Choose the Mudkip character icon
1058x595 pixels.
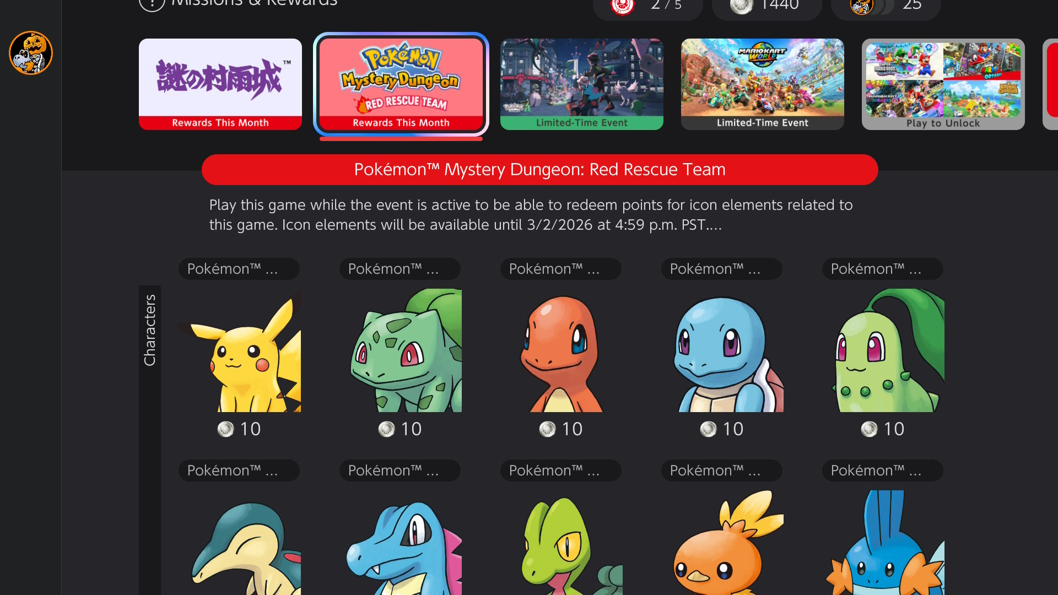tap(883, 543)
